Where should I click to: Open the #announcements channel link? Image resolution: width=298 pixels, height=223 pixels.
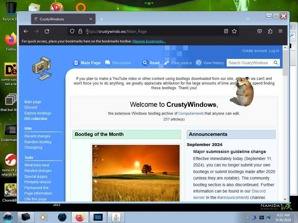[x=233, y=197]
